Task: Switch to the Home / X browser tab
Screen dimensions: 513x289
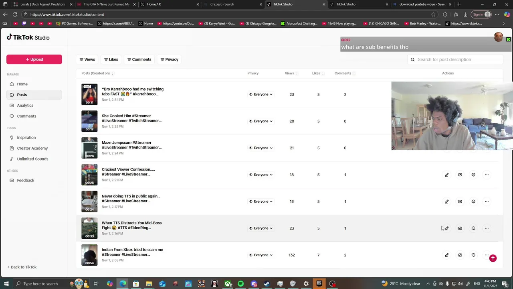Action: pos(169,4)
